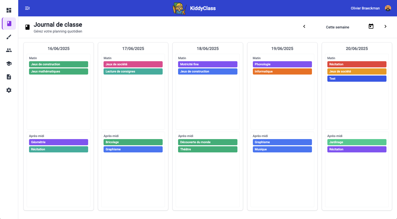Image resolution: width=397 pixels, height=219 pixels.
Task: Click 'Après-midi' label on 18/06 column
Action: click(x=186, y=136)
